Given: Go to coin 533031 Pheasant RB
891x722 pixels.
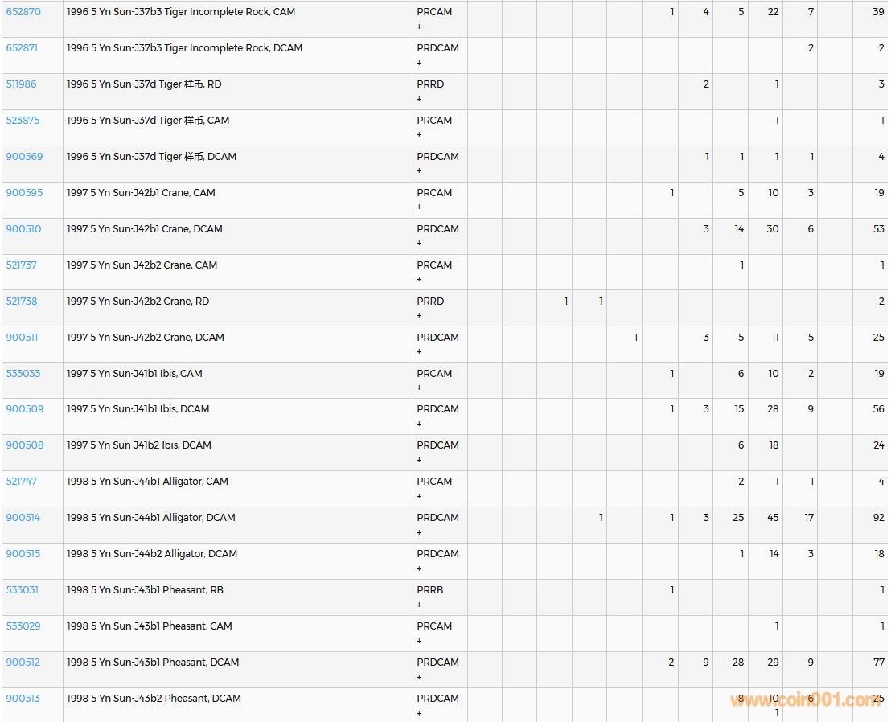Looking at the screenshot, I should 22,590.
